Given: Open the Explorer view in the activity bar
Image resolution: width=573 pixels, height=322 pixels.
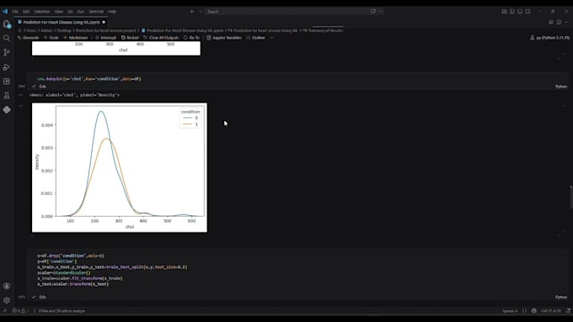Looking at the screenshot, I should tap(7, 24).
